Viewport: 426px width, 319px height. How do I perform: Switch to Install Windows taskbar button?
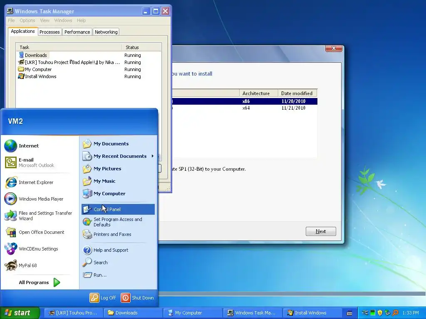point(312,313)
